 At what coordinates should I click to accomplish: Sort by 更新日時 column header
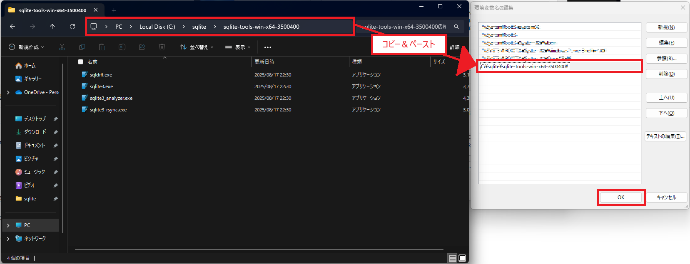pyautogui.click(x=264, y=62)
